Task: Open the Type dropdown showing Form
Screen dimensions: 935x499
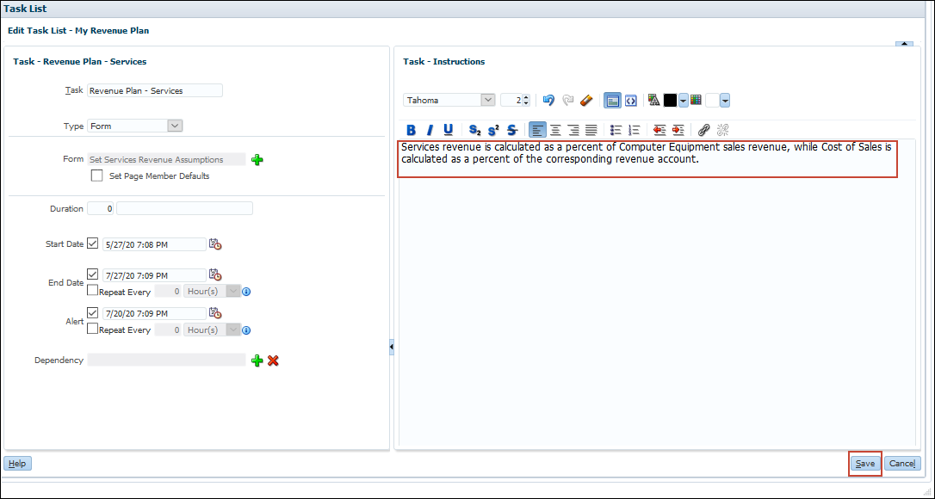Action: click(175, 125)
